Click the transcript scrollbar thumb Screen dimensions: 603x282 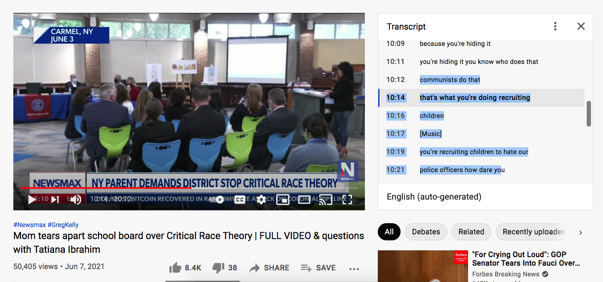pos(589,114)
